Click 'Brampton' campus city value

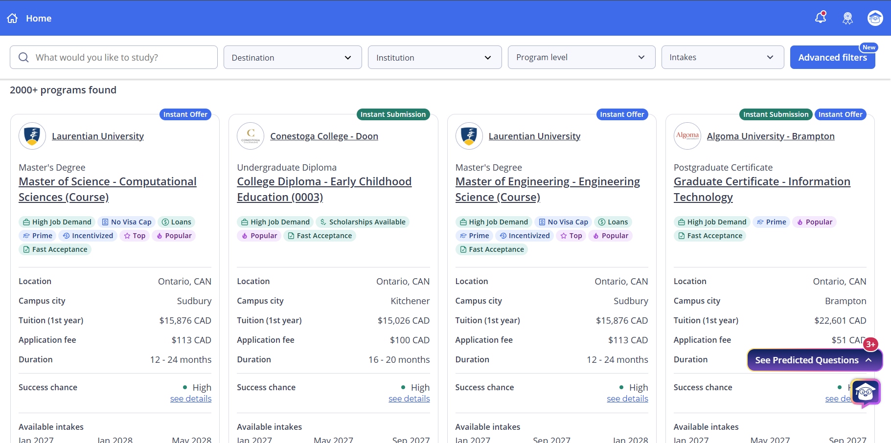click(x=845, y=301)
